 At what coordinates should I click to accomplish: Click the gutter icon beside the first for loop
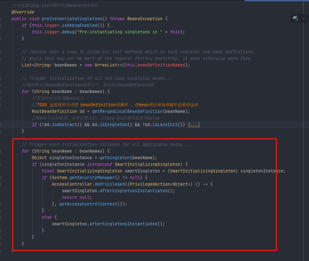pyautogui.click(x=1, y=91)
